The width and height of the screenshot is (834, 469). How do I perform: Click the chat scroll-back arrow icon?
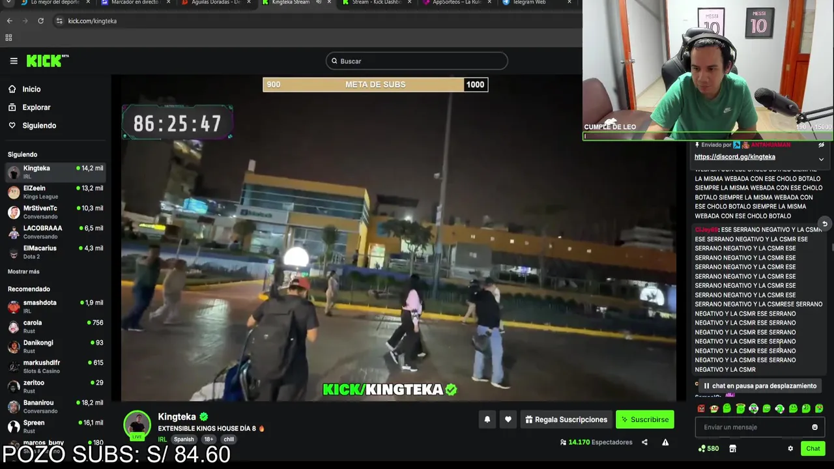point(824,224)
